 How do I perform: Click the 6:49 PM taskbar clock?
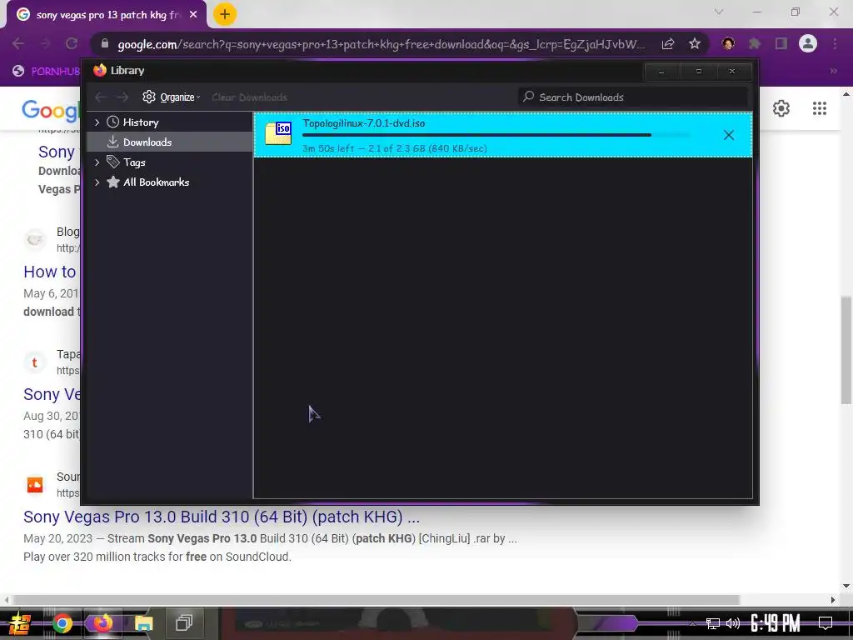pos(775,623)
